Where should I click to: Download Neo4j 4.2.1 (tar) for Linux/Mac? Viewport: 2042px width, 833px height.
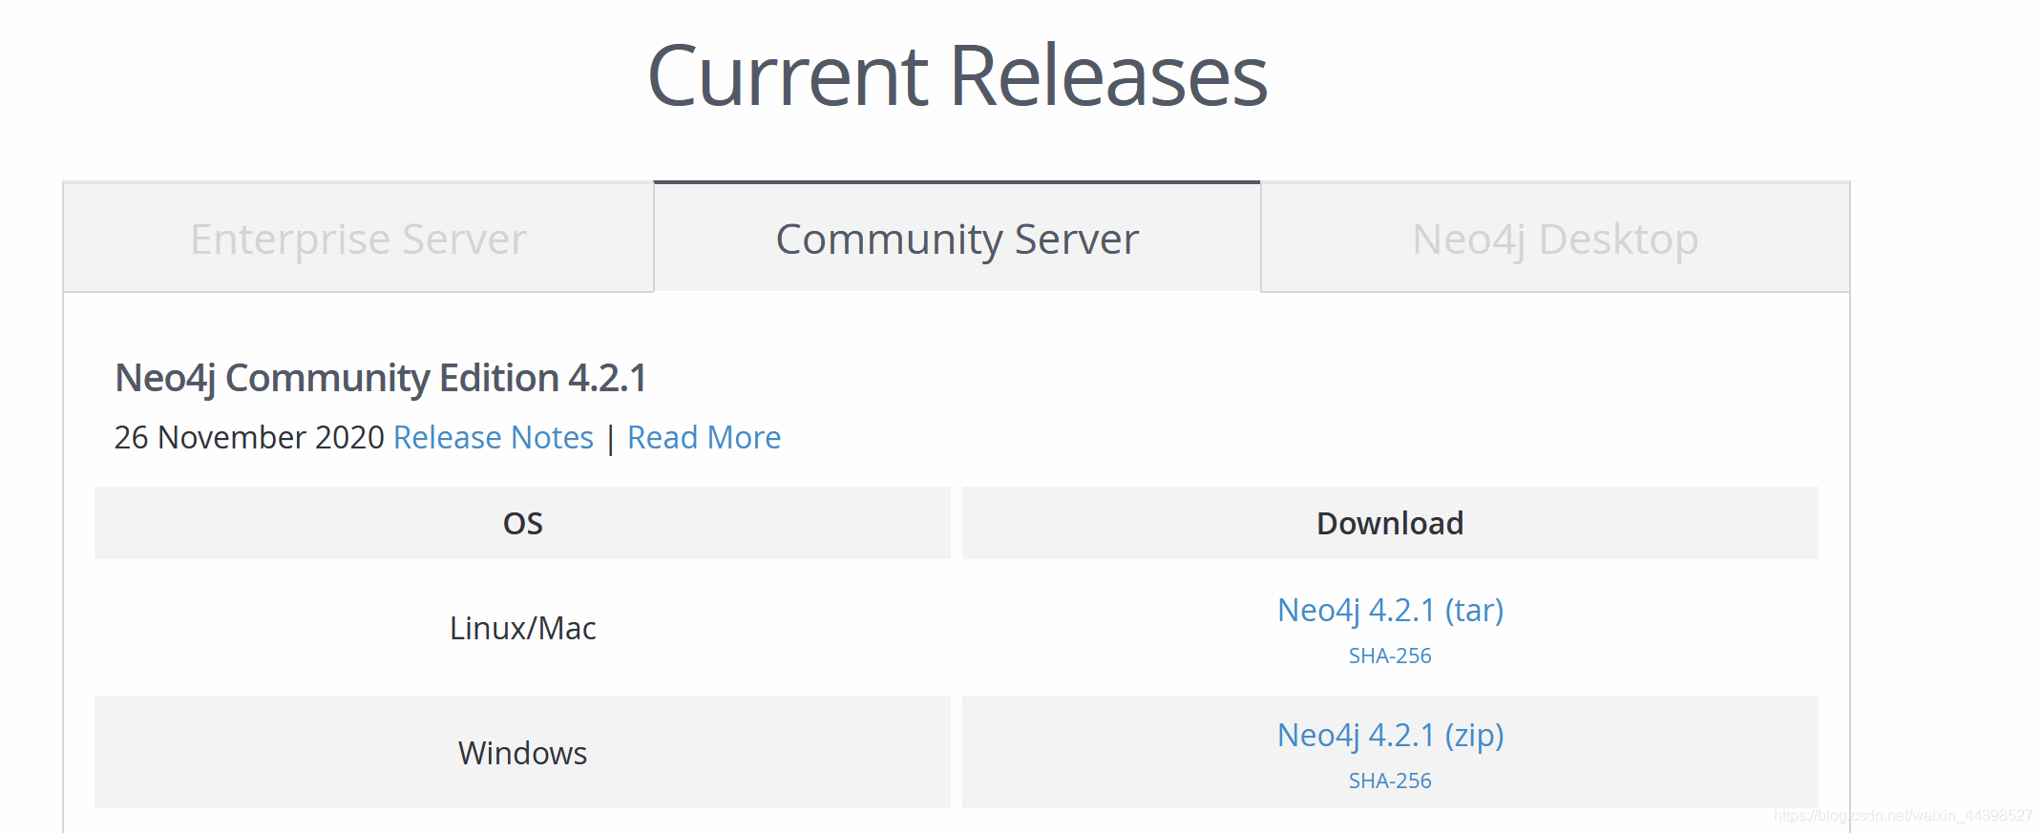(x=1390, y=610)
